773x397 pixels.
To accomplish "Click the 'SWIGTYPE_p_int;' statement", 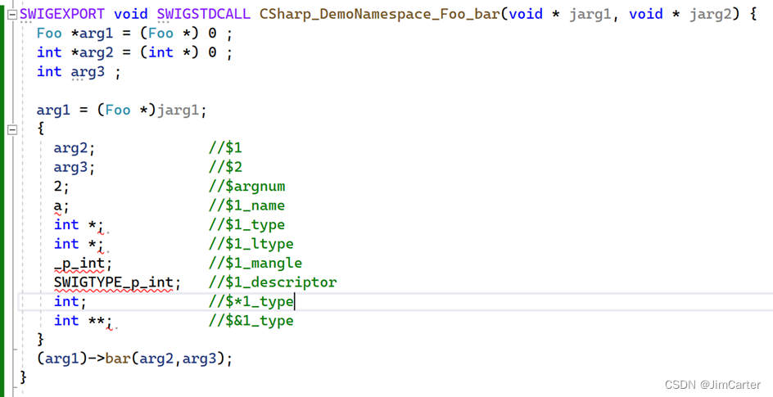I will [x=117, y=282].
